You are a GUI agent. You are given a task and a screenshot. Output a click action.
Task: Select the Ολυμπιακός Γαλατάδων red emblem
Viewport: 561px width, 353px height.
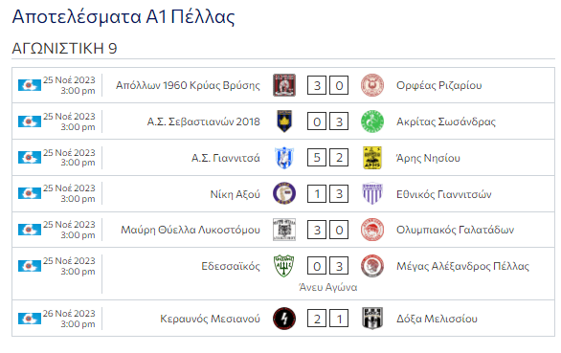(x=372, y=230)
